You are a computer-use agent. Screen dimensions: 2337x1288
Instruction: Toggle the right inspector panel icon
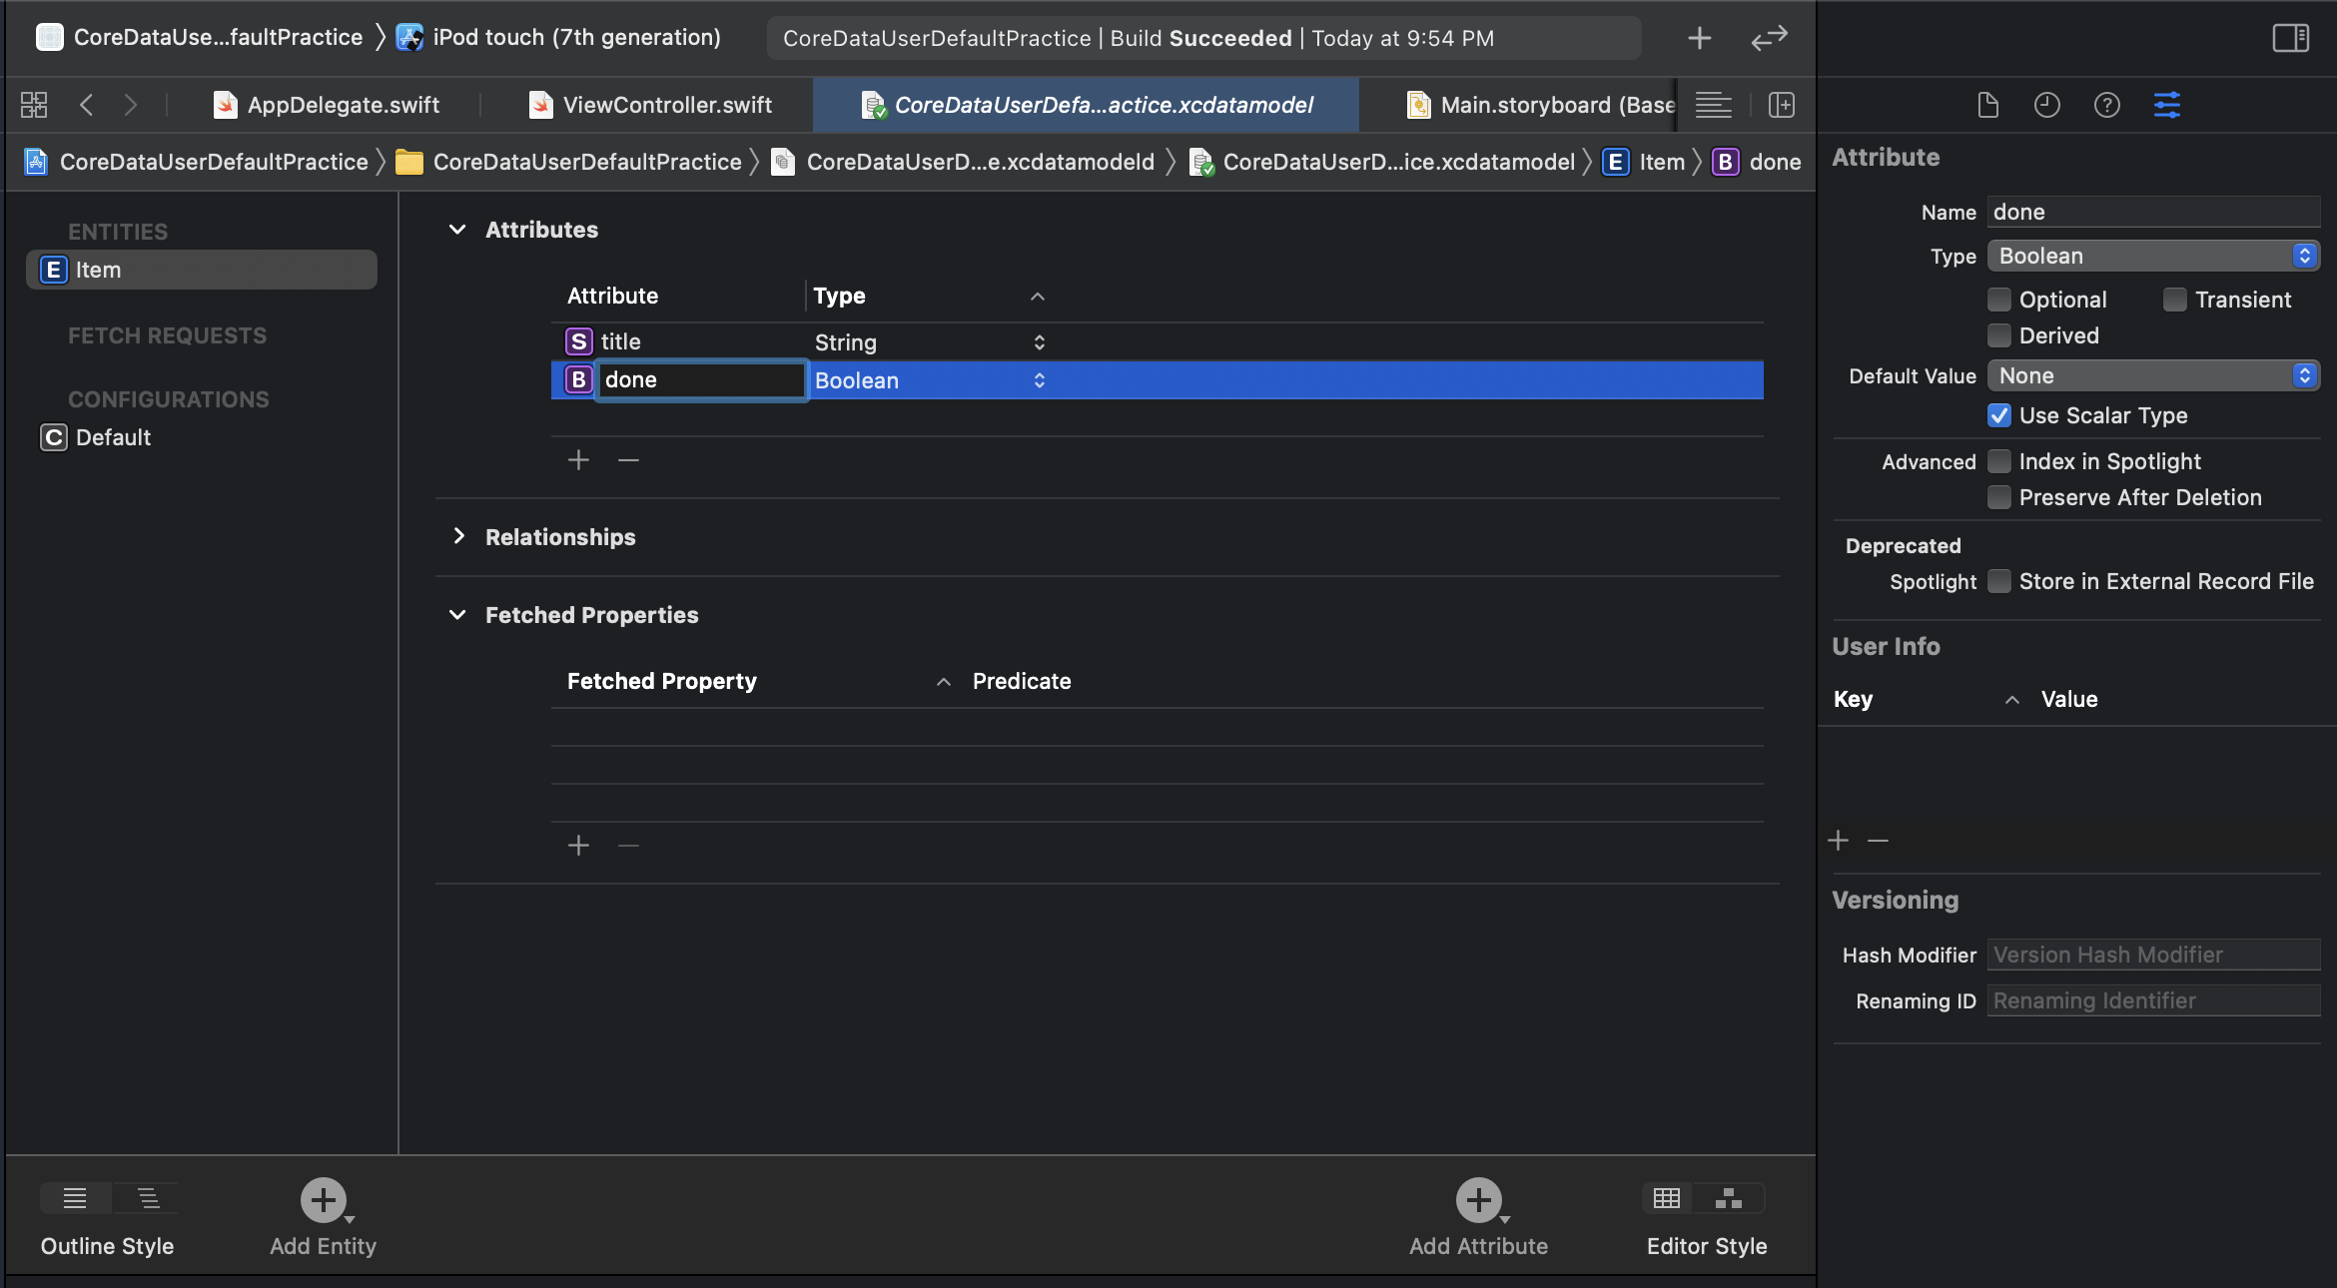2290,38
